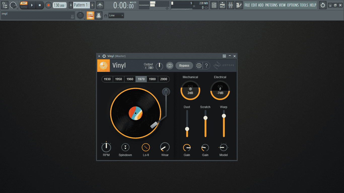Select the 1930 era
The width and height of the screenshot is (344, 193).
click(107, 79)
